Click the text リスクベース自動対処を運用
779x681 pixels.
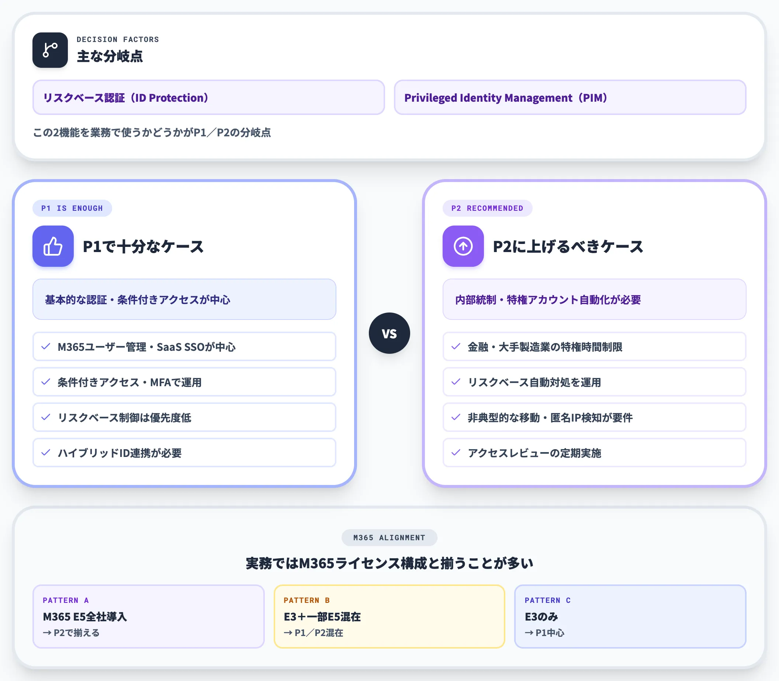[534, 382]
